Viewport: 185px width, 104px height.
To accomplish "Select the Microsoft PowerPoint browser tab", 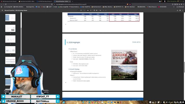I will point(62,1).
